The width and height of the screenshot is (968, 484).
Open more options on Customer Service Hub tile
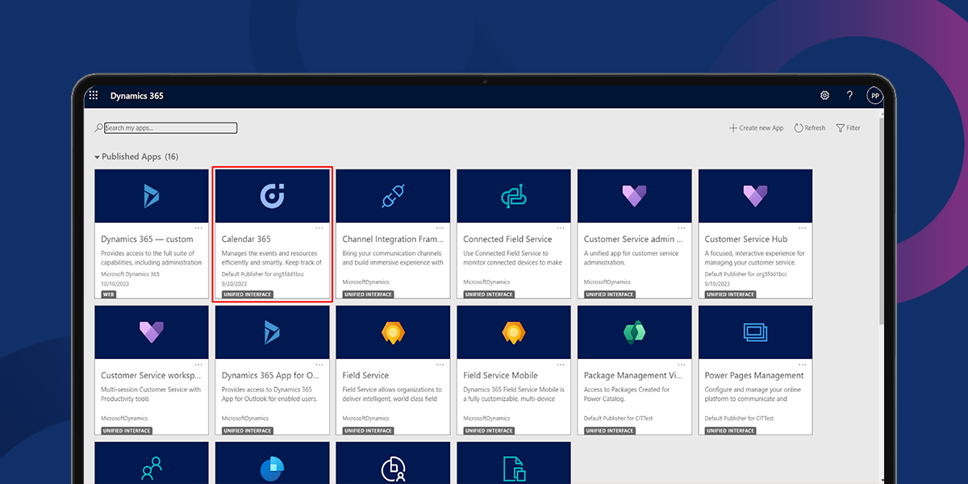coord(803,228)
